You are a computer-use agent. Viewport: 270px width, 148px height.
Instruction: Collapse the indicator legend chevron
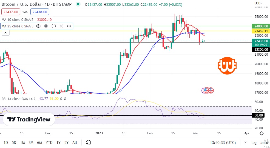point(5,33)
